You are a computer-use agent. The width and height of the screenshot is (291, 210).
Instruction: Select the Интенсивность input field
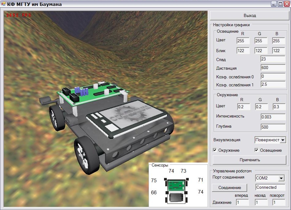(x=273, y=117)
